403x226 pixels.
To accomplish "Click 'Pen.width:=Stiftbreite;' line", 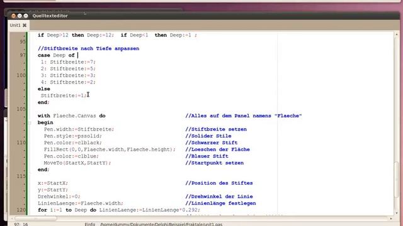I will tap(79, 129).
